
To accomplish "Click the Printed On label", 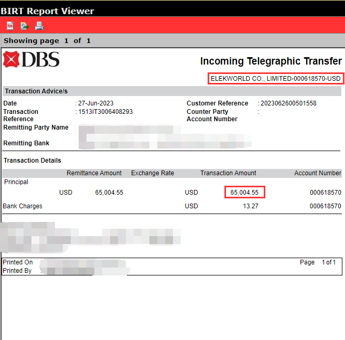I will pos(18,262).
